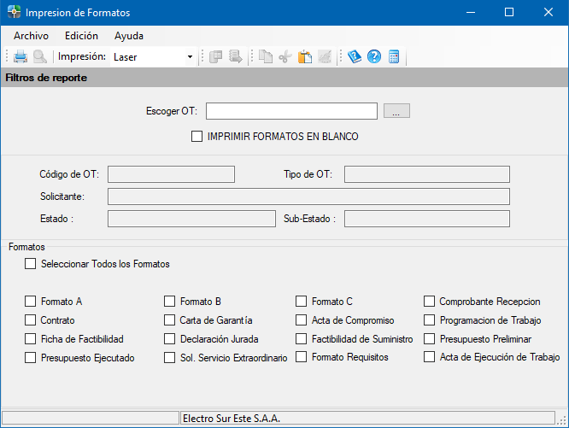The height and width of the screenshot is (428, 569).
Task: Select the Presupuesto Preliminar checkbox
Action: pyautogui.click(x=429, y=339)
